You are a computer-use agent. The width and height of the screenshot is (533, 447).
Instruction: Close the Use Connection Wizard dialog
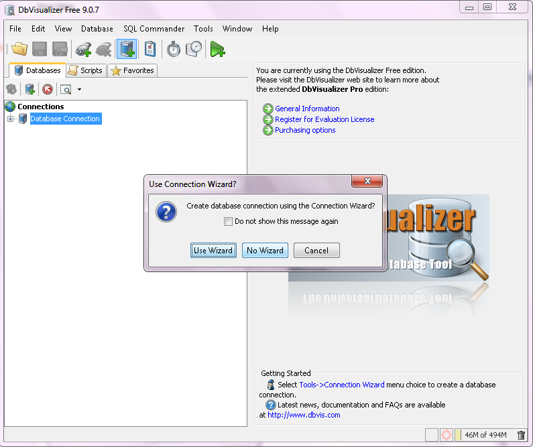click(367, 181)
